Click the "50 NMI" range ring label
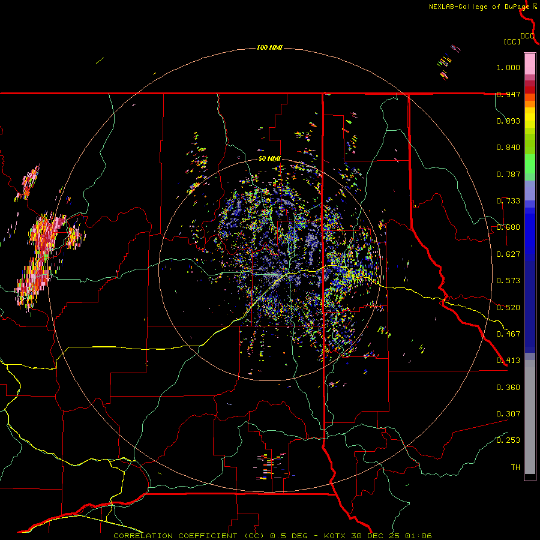The image size is (540, 540). [269, 159]
